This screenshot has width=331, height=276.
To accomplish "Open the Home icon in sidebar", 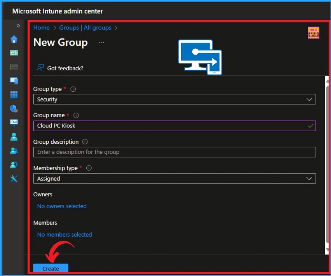I will pos(14,39).
